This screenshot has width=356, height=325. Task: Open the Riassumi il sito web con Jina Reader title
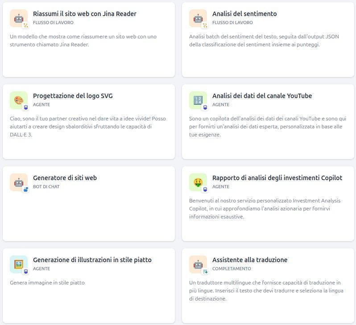point(85,14)
